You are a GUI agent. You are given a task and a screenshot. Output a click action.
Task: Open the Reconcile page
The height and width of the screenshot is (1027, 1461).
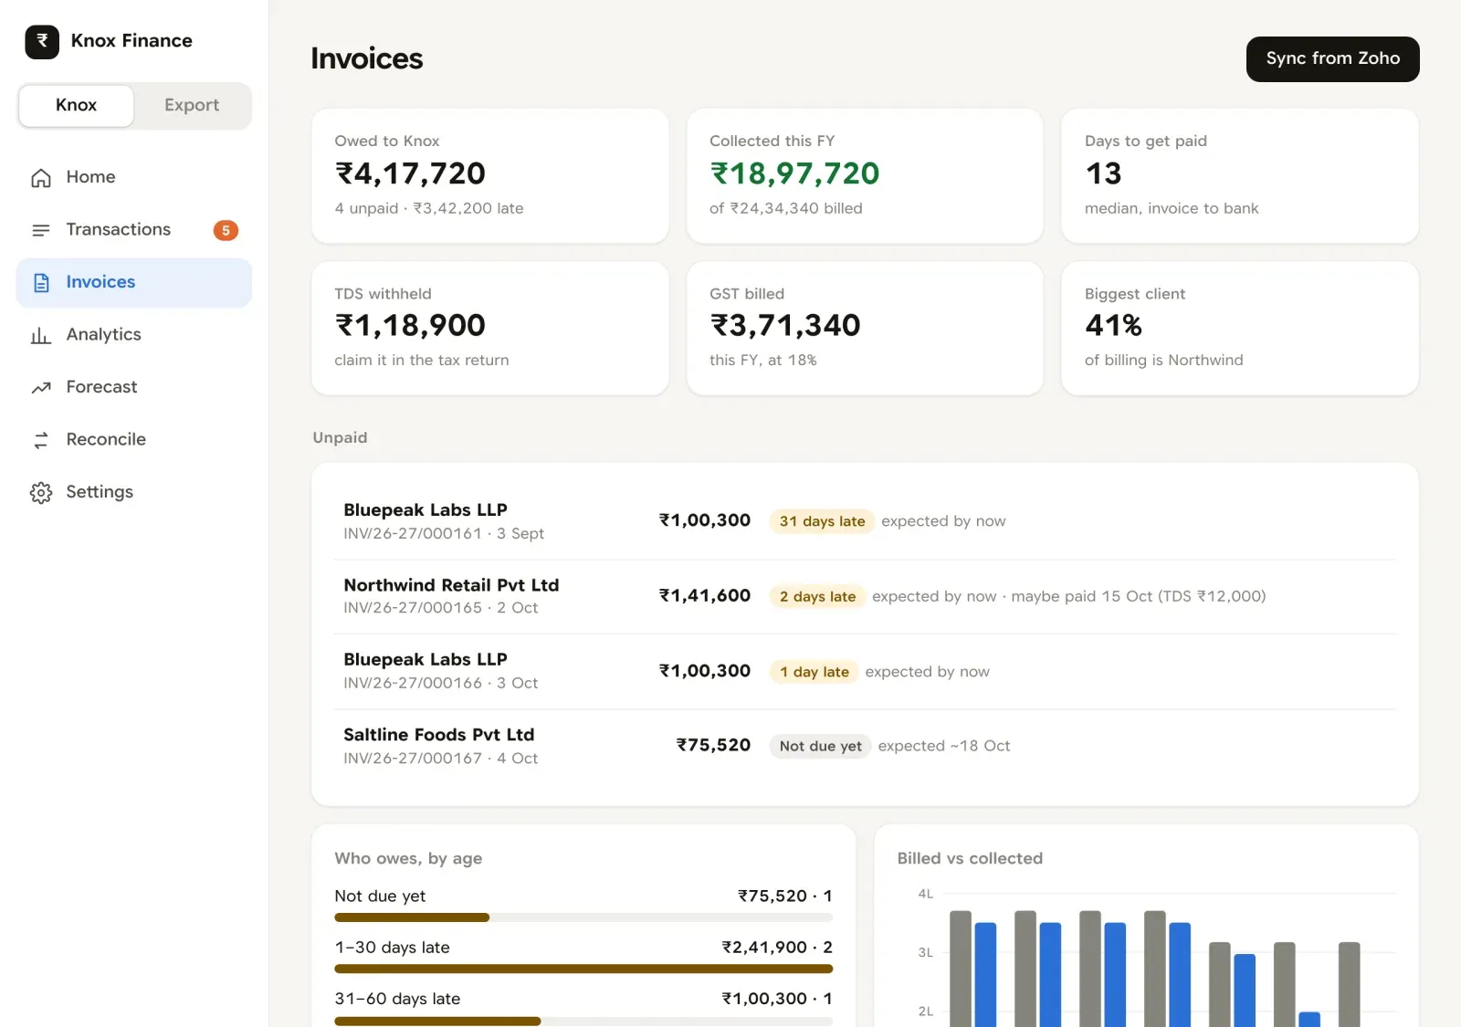point(134,440)
